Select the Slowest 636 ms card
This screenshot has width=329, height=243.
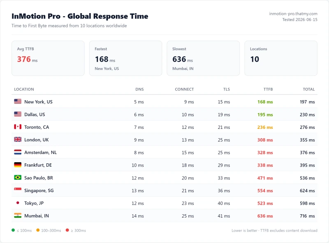(203, 58)
